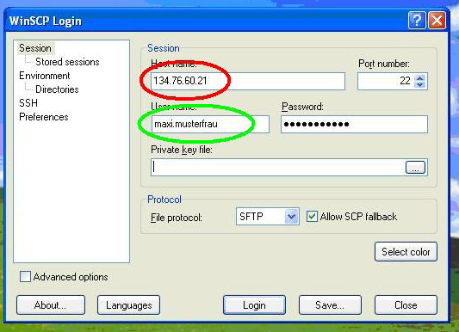
Task: Click the Languages button
Action: (x=129, y=305)
